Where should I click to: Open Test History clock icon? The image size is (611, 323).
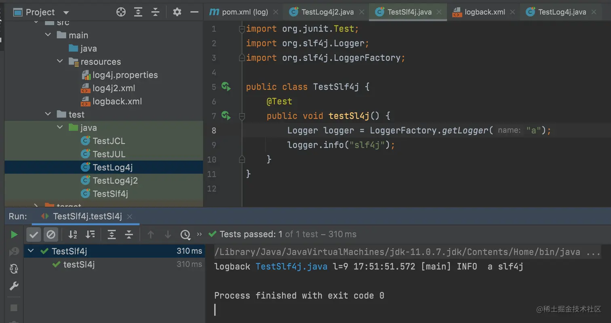pyautogui.click(x=185, y=234)
